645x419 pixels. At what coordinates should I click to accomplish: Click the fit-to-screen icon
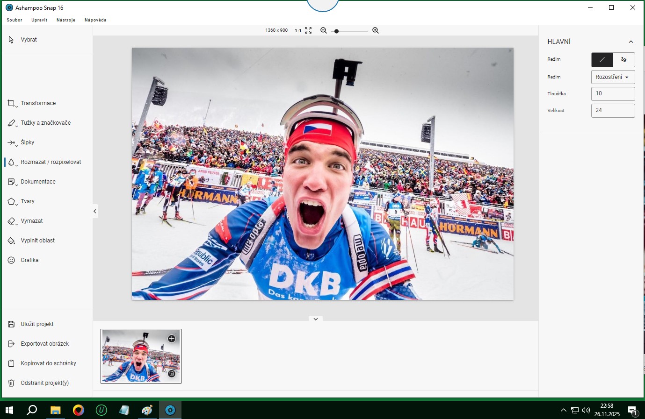pyautogui.click(x=308, y=30)
